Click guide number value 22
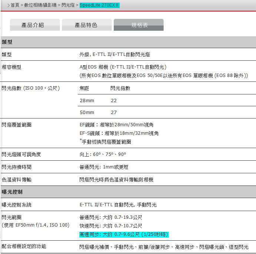The image size is (256, 254). (114, 100)
